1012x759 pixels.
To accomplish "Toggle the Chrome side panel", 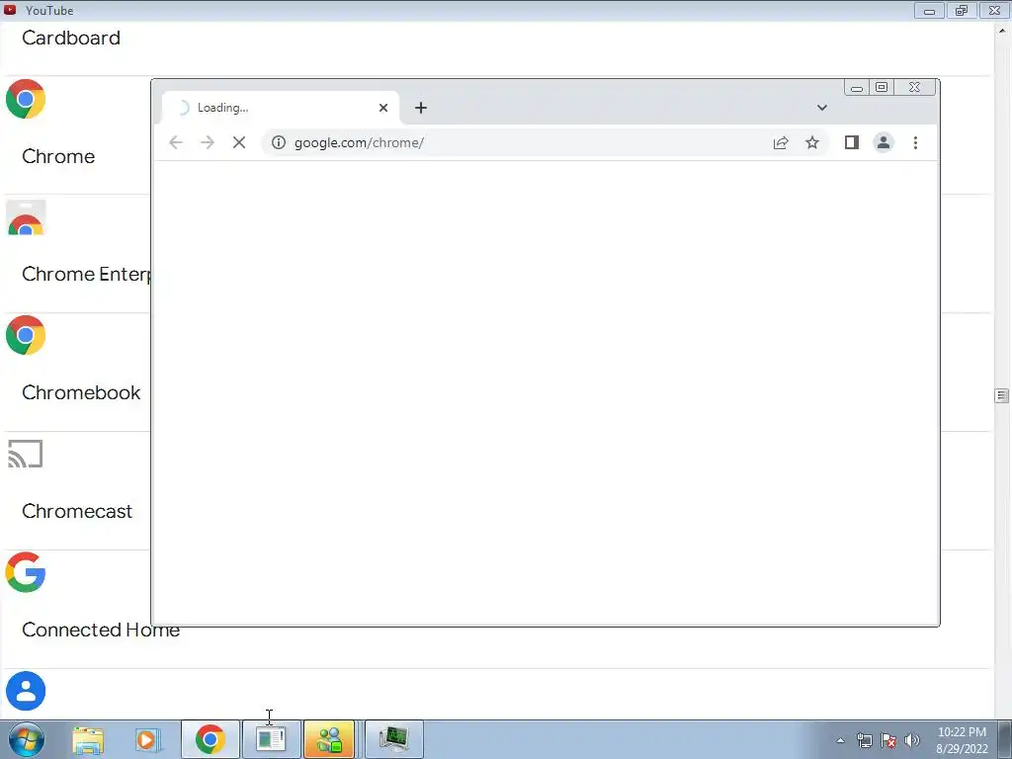I will click(852, 142).
